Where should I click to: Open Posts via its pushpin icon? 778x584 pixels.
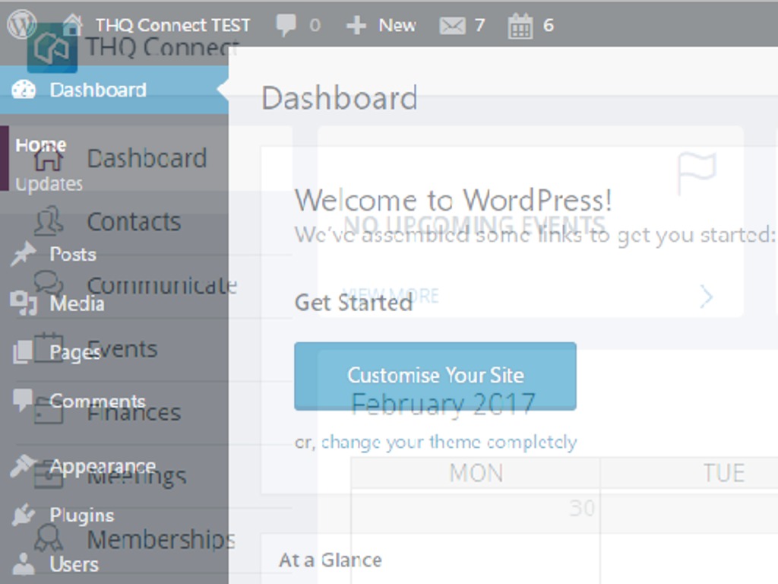pyautogui.click(x=24, y=254)
